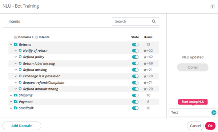Image resolution: width=218 pixels, height=132 pixels.
Task: Expand the Smalltalk domain
Action: coord(11,108)
